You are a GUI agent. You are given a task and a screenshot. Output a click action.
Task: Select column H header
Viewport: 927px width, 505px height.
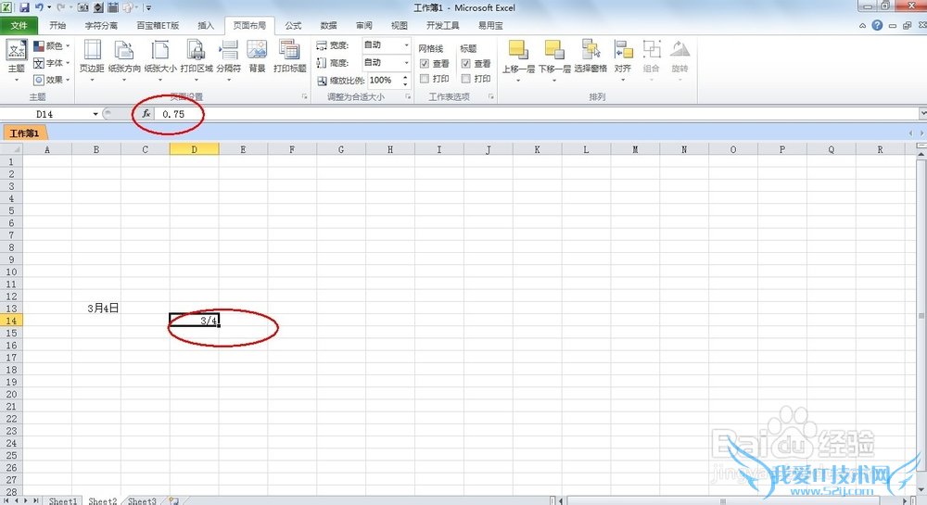(390, 149)
